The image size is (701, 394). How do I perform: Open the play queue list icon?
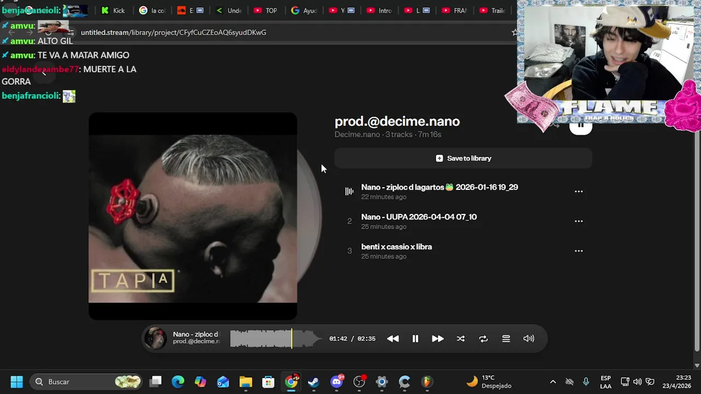506,339
